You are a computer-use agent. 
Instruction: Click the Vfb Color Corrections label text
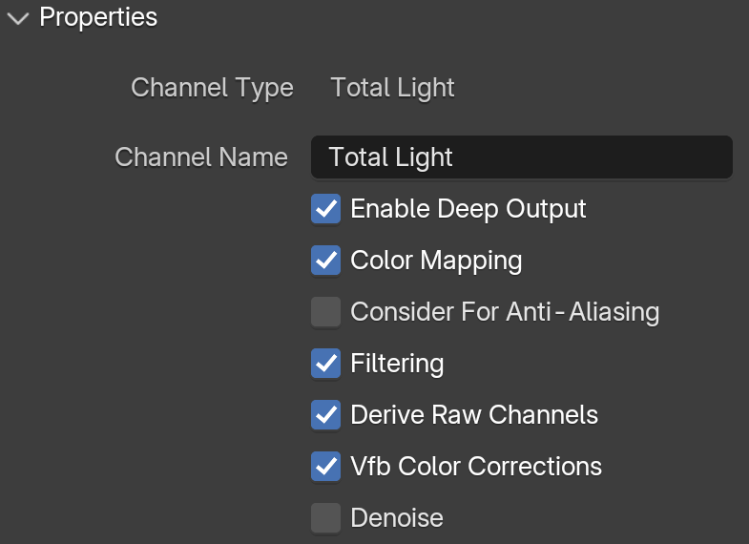[476, 466]
